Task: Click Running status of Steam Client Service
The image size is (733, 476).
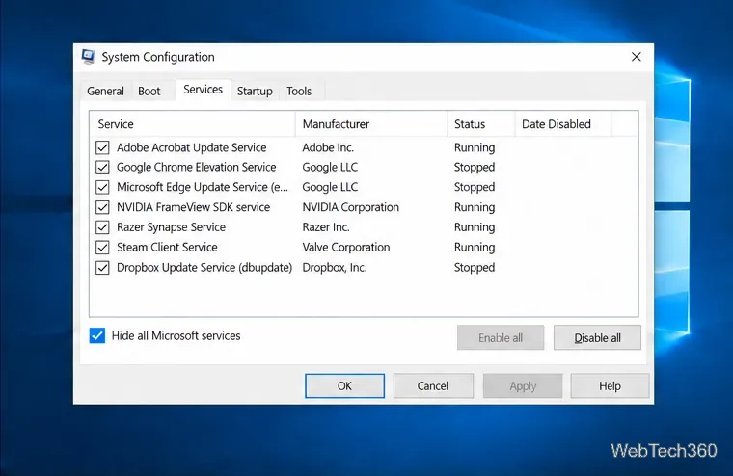Action: point(475,247)
